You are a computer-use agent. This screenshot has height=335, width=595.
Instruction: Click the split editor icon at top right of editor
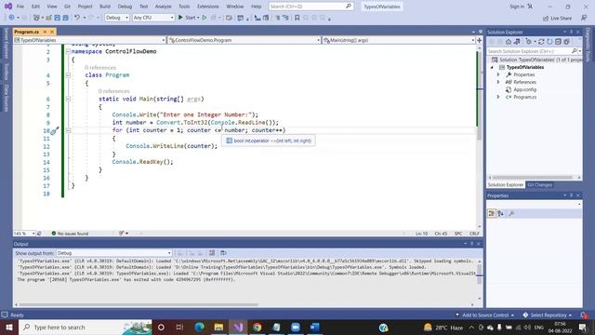click(480, 40)
